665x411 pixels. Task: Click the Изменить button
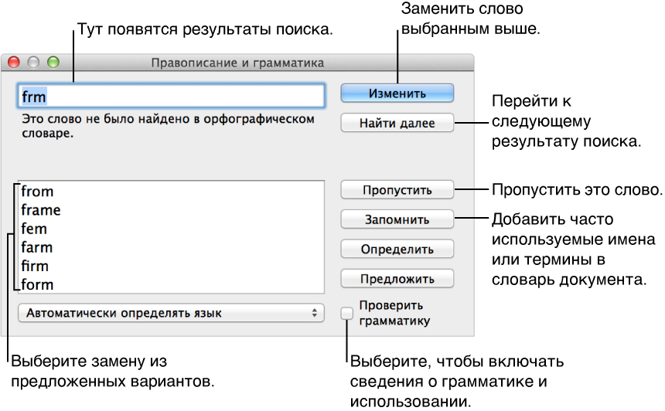click(397, 93)
